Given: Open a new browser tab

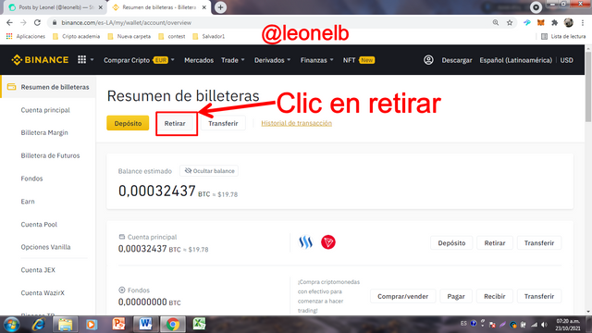Looking at the screenshot, I should coord(220,7).
